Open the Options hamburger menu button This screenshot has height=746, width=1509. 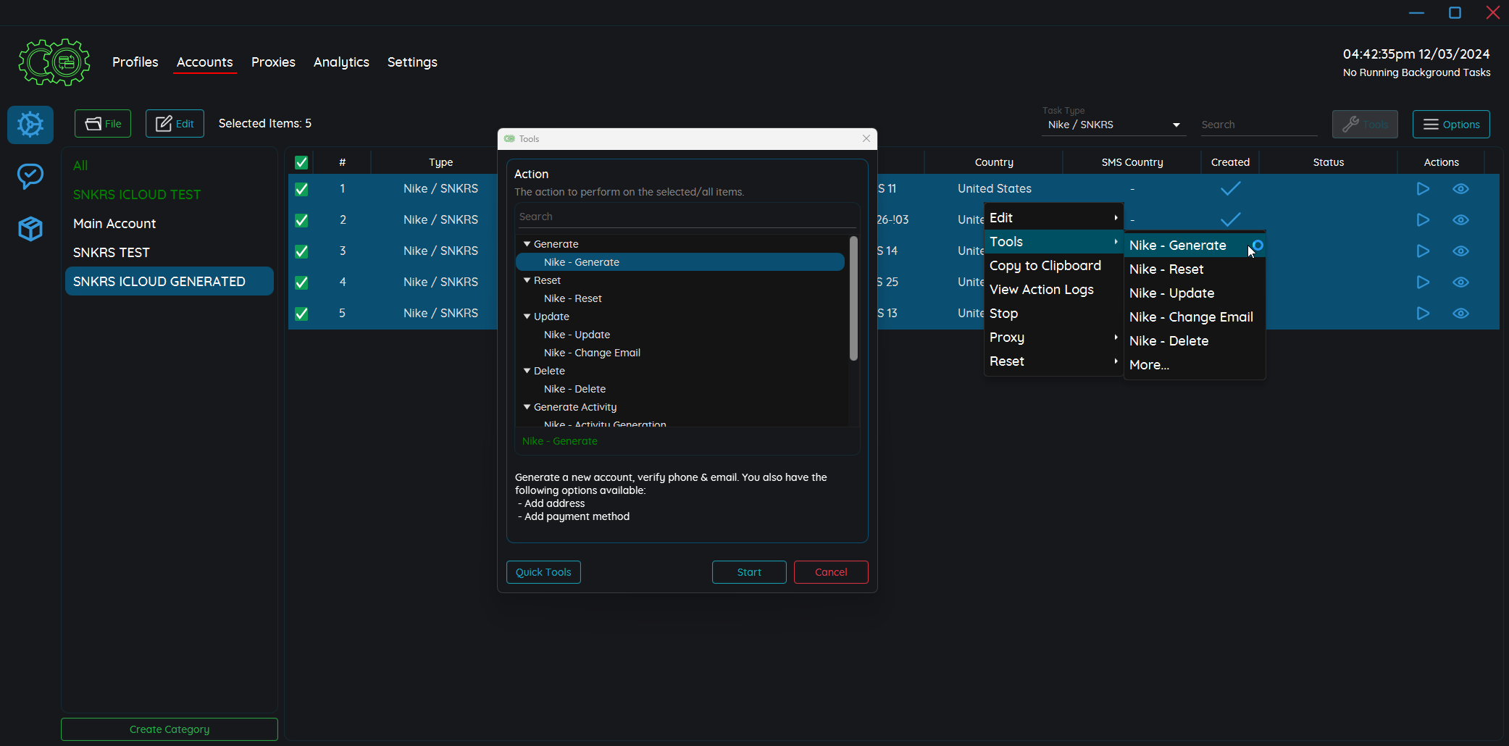[1450, 125]
